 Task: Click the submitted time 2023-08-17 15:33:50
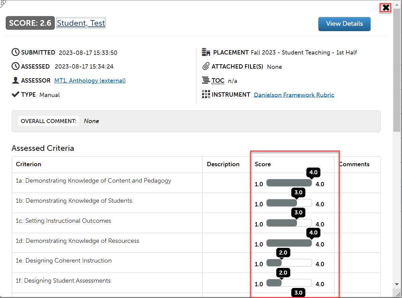pyautogui.click(x=88, y=53)
